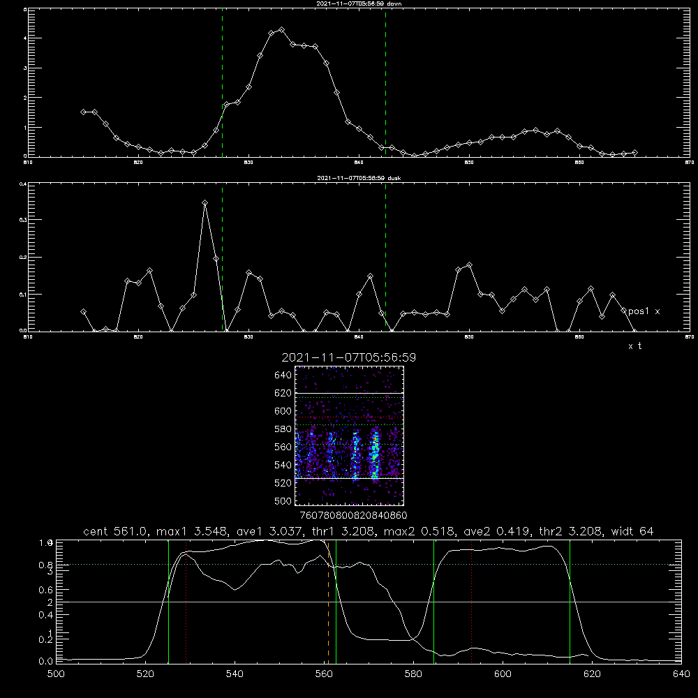Select the left green dashed line in dawn plot
This screenshot has height=698, width=698.
point(222,82)
